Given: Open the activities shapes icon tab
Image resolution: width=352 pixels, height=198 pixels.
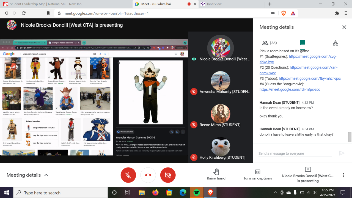Looking at the screenshot, I should (x=335, y=43).
